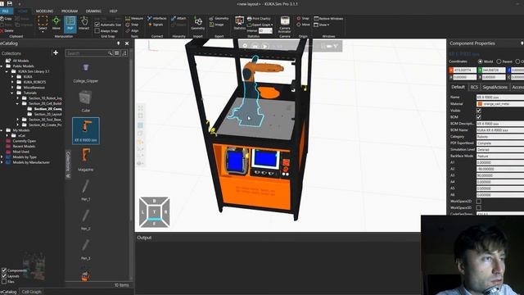Click eCatalog sort icon beside search
This screenshot has width=524, height=295.
pos(124,53)
